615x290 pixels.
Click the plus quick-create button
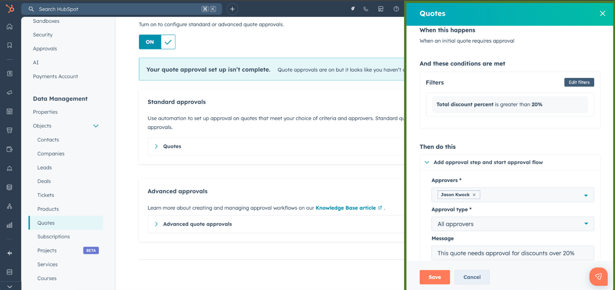(x=233, y=9)
